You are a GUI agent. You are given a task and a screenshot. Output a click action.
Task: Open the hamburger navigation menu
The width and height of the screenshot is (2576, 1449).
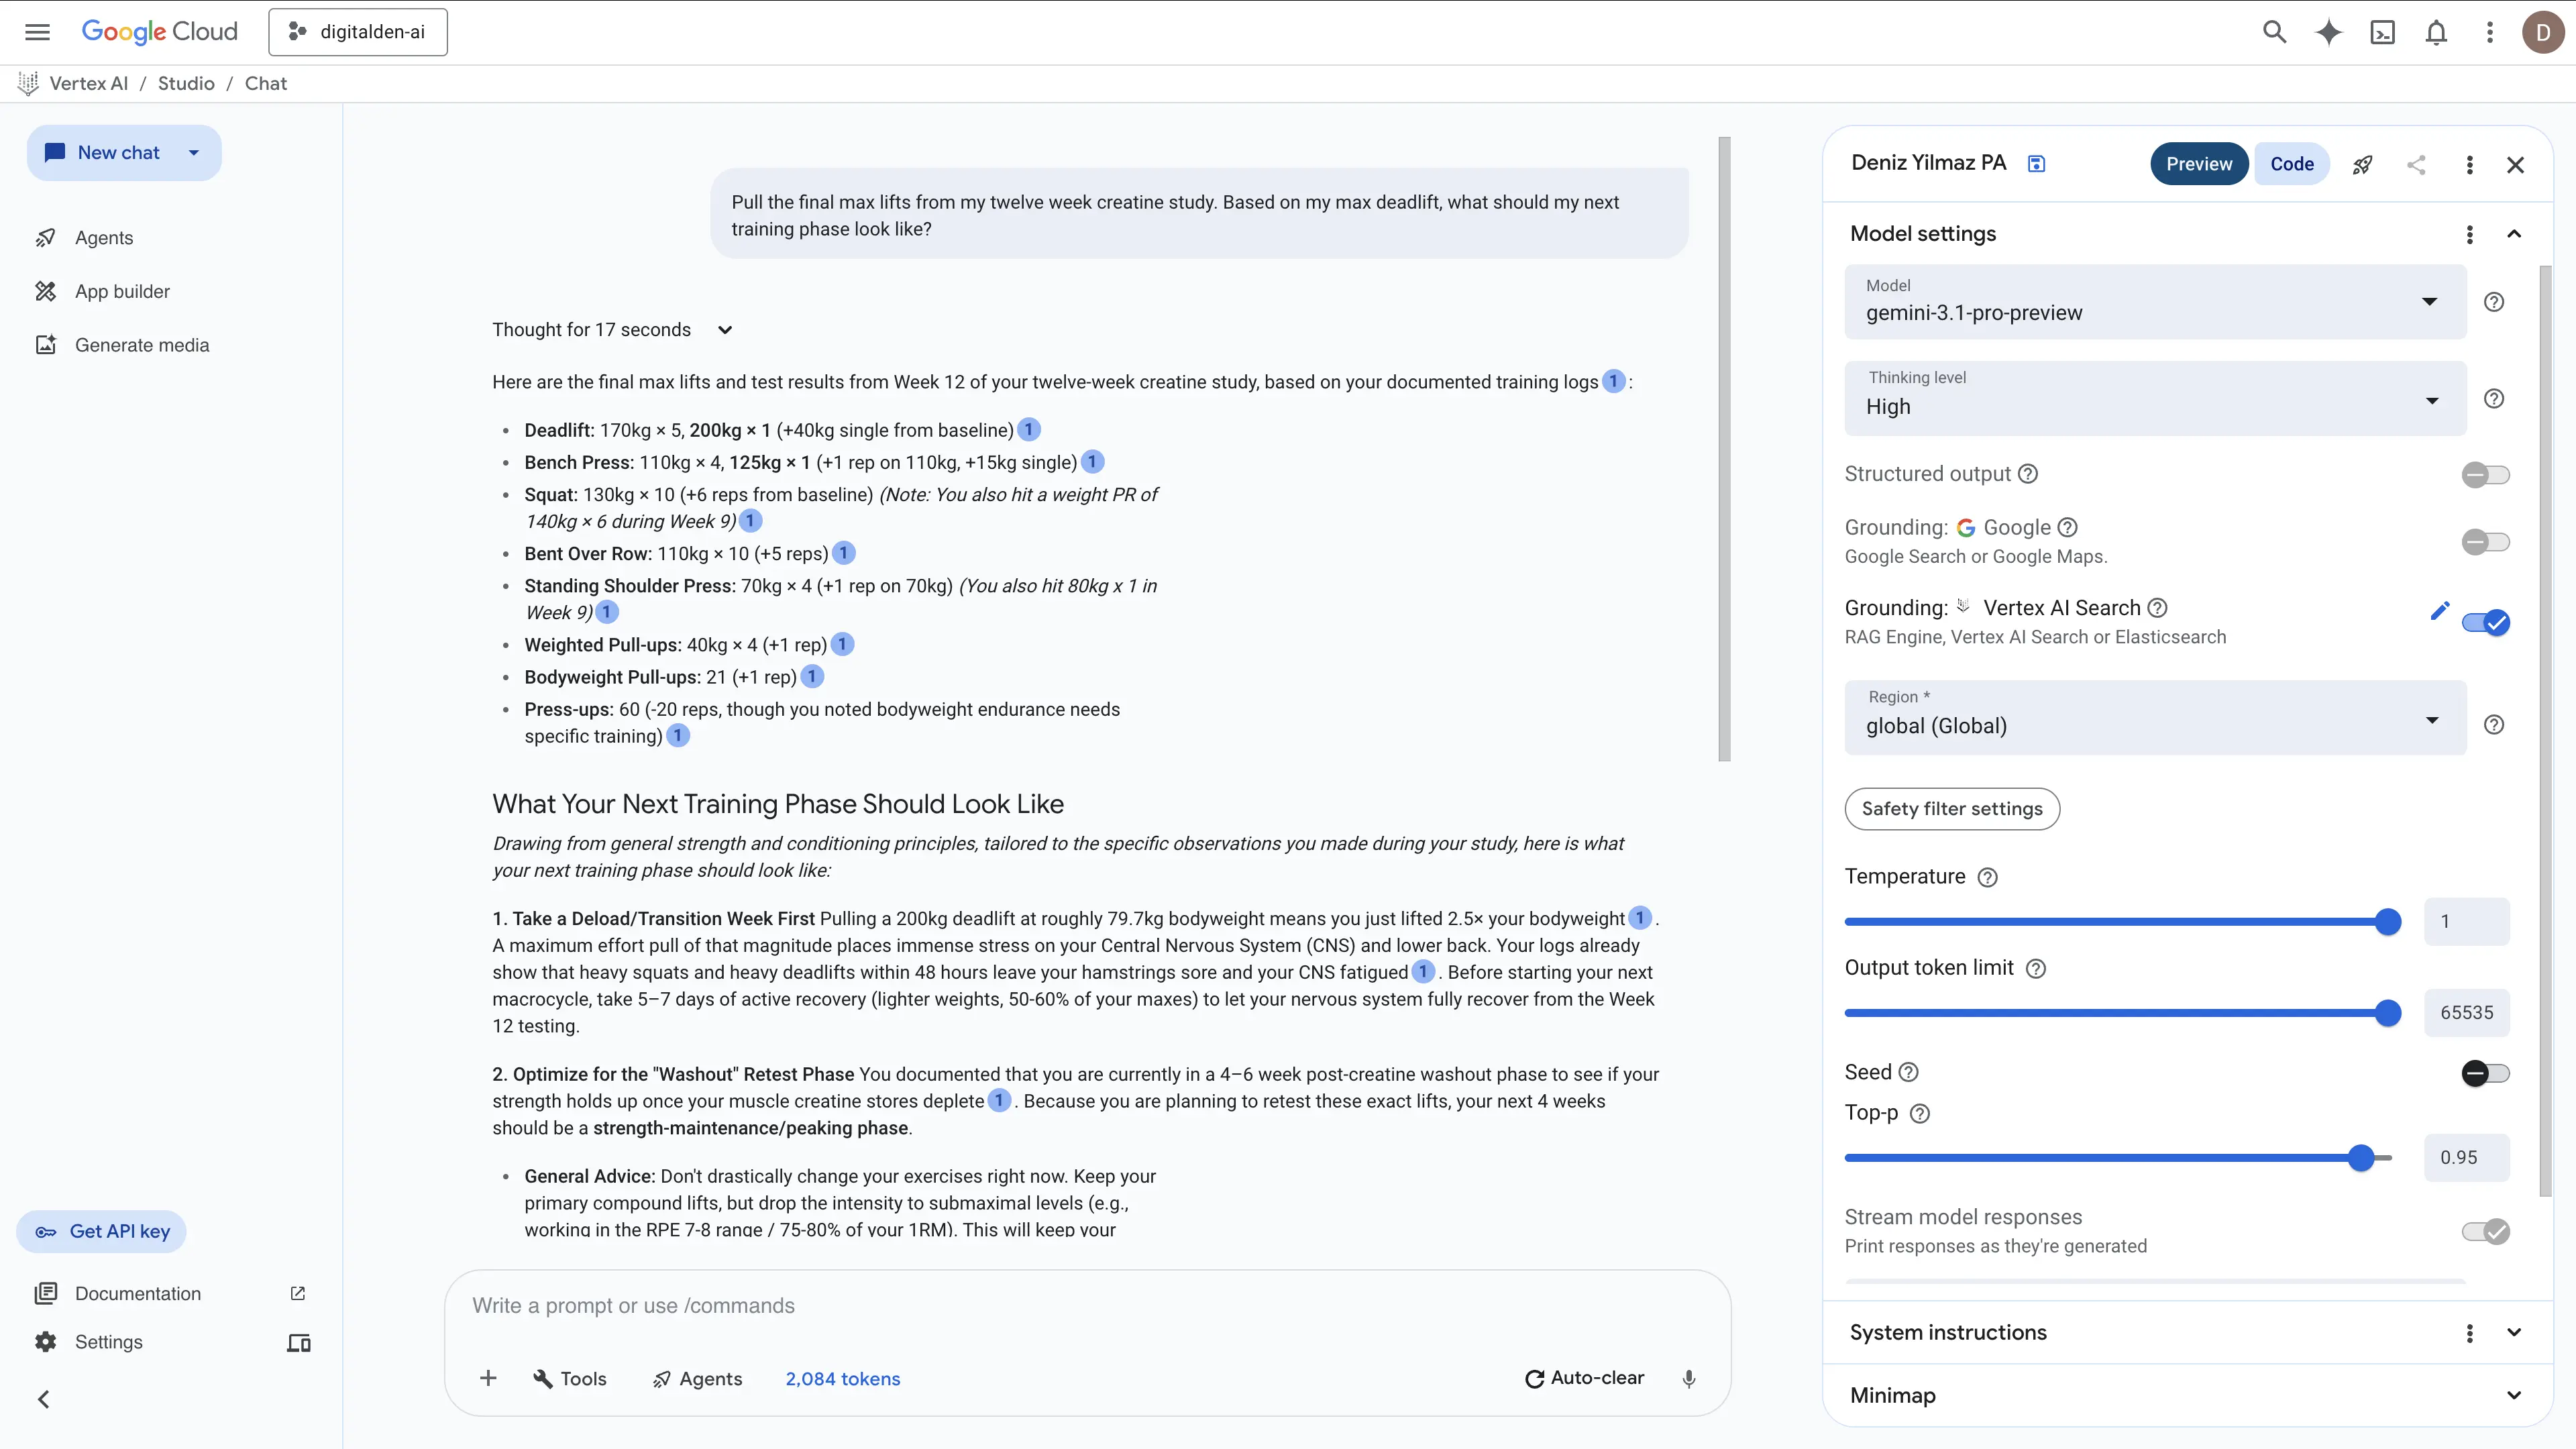pyautogui.click(x=37, y=32)
